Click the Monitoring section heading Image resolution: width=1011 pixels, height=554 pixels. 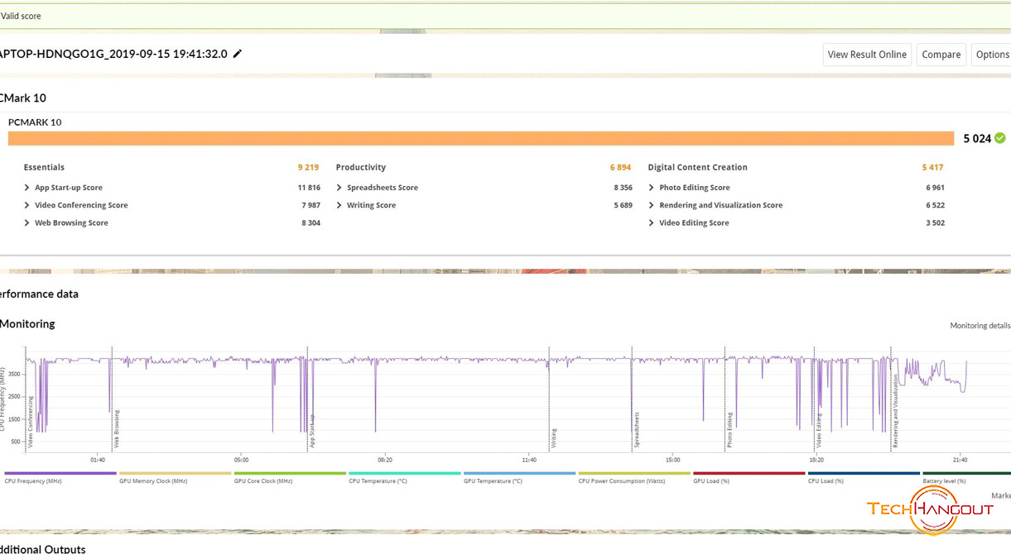click(27, 324)
